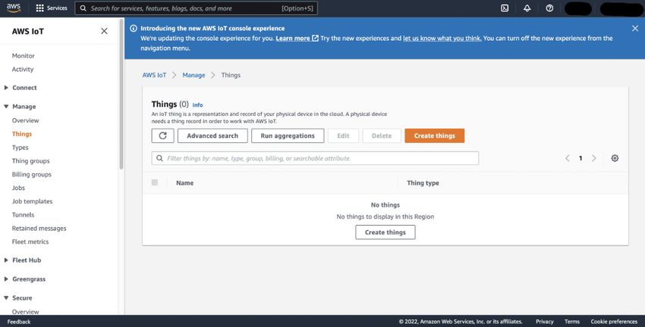This screenshot has width=645, height=327.
Task: Open Terms link in footer
Action: 572,322
